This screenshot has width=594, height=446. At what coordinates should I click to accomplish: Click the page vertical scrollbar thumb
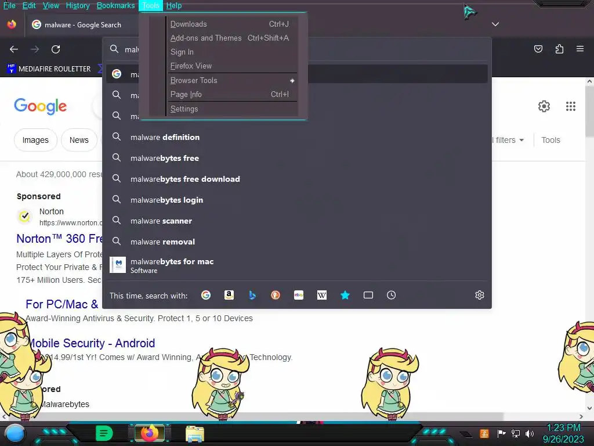pyautogui.click(x=589, y=111)
